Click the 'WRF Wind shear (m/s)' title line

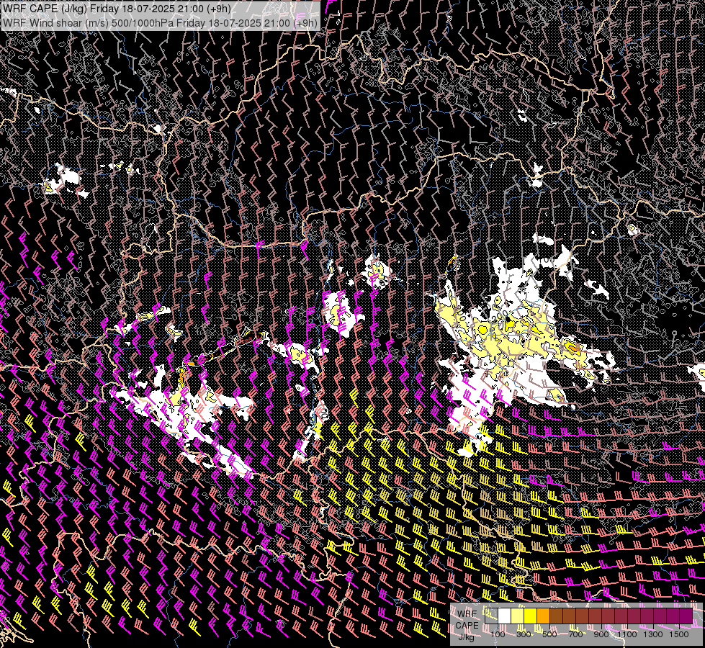click(x=160, y=23)
